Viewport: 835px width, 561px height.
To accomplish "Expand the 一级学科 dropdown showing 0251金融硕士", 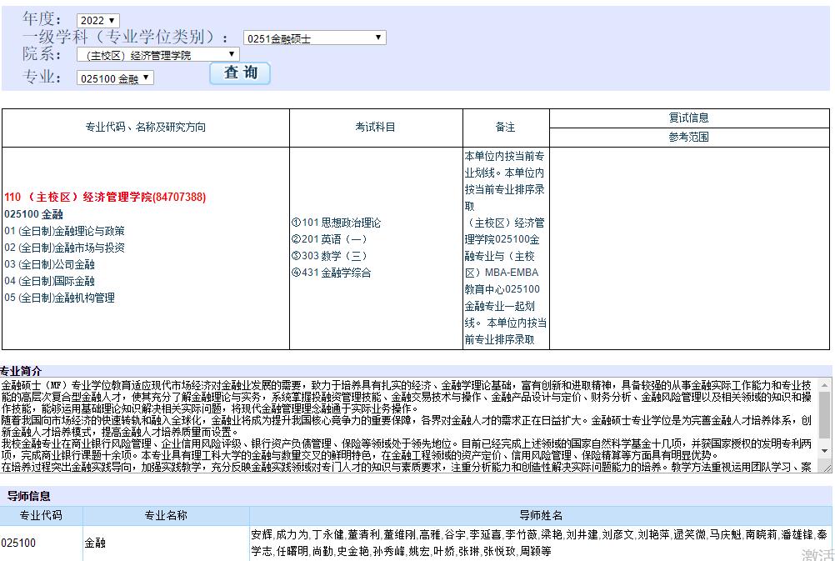I will tap(313, 37).
